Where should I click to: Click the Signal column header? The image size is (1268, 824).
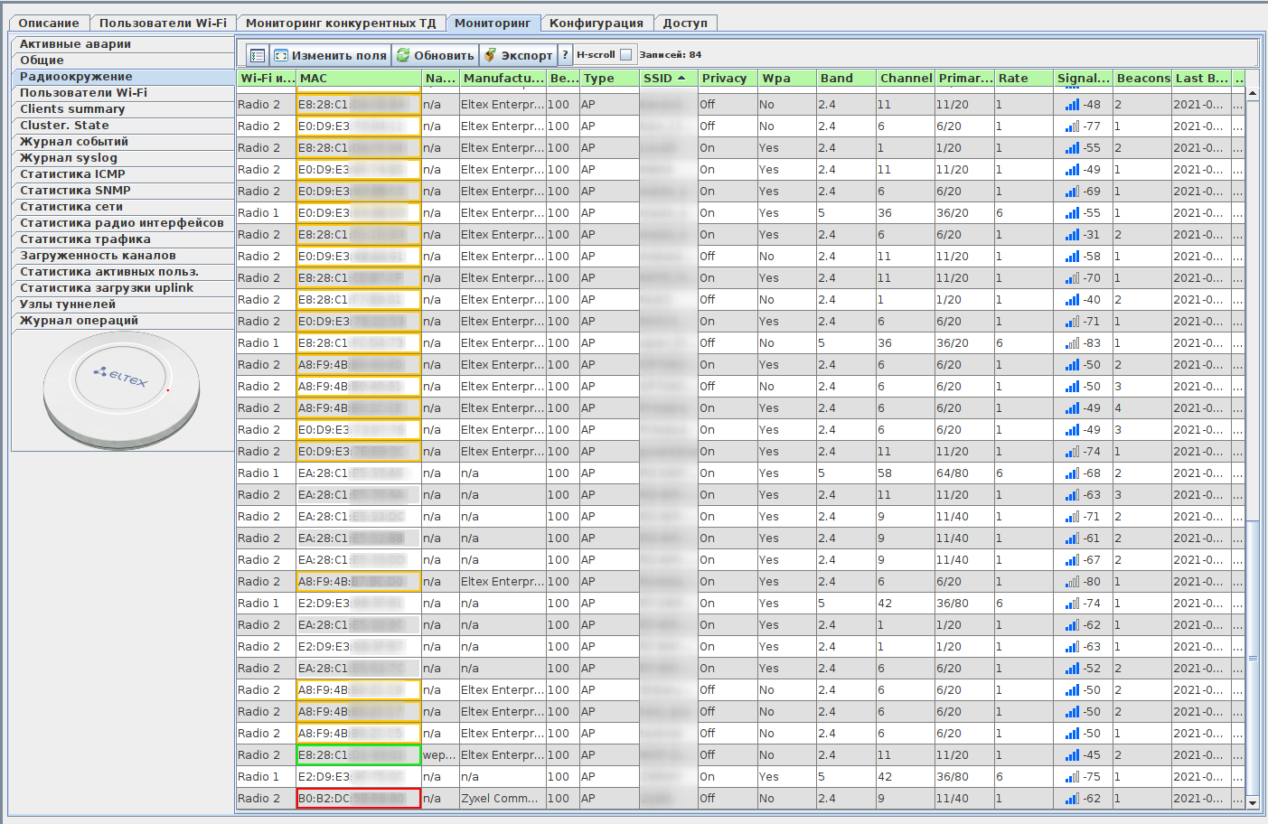(1083, 79)
